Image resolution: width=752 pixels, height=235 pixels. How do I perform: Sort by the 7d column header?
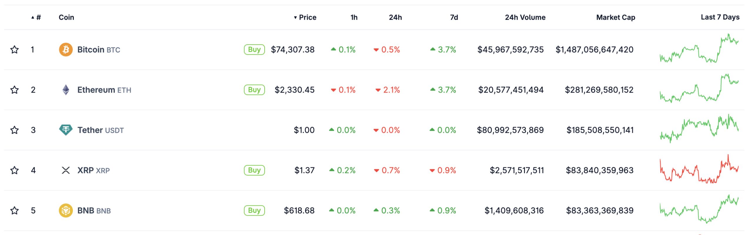point(454,17)
